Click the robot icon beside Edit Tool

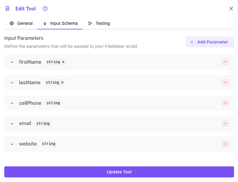7,9
